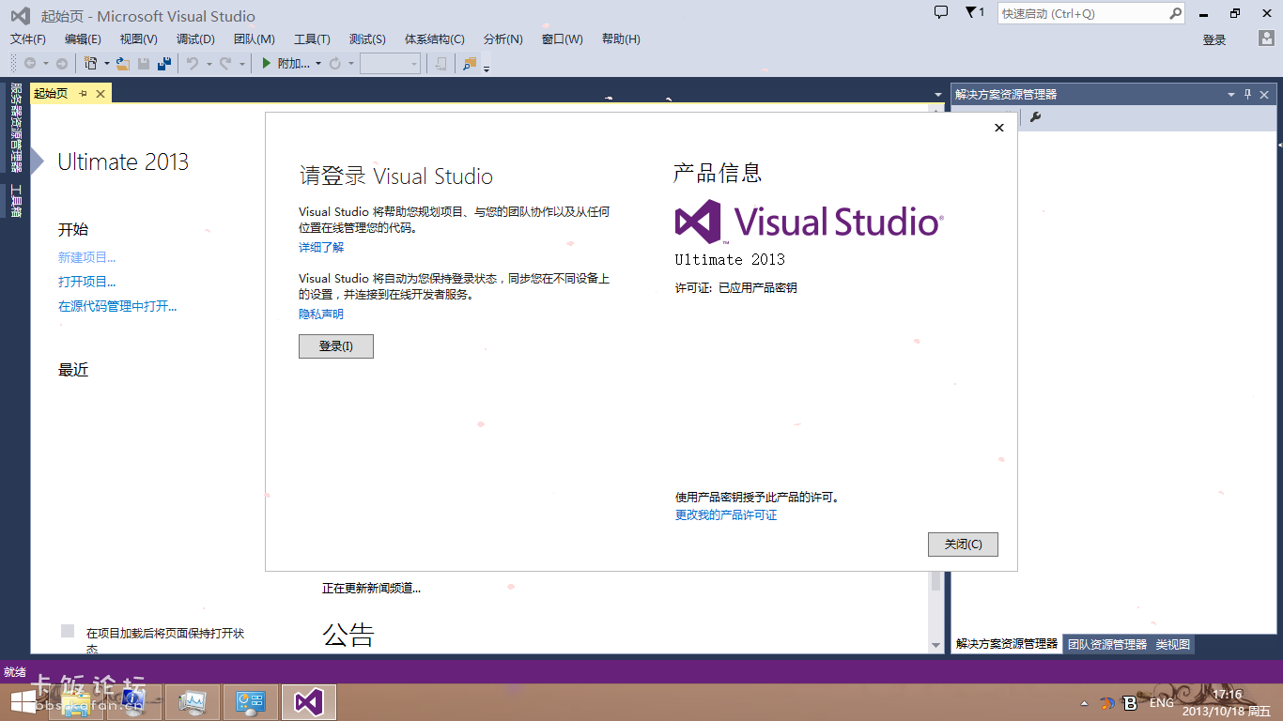Switch to 类视图 tab

(x=1173, y=644)
